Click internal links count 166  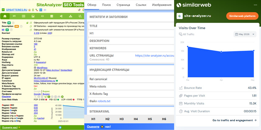(36, 44)
